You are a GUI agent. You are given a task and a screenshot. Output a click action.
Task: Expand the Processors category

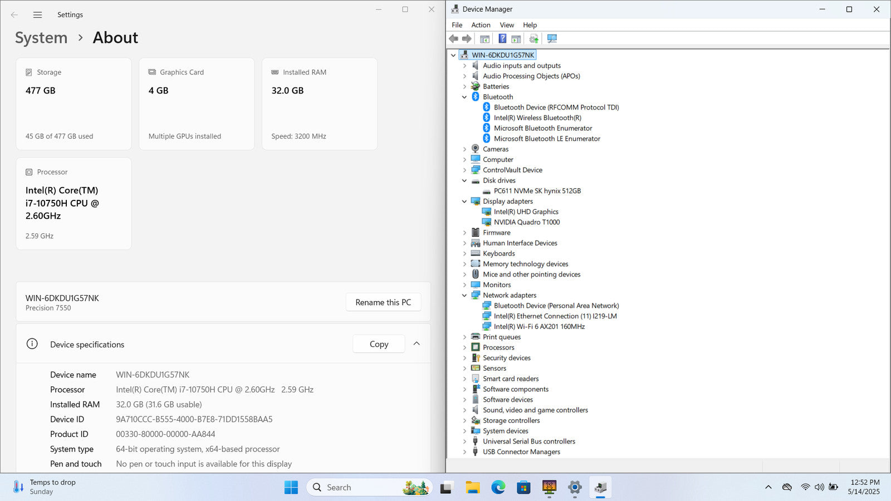[464, 347]
